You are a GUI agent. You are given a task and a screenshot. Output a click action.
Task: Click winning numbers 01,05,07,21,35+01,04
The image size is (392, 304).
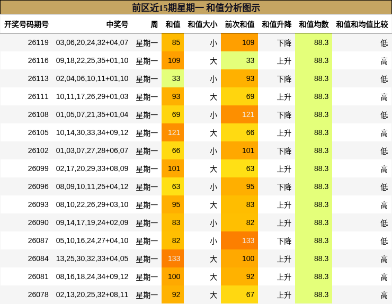pos(92,114)
